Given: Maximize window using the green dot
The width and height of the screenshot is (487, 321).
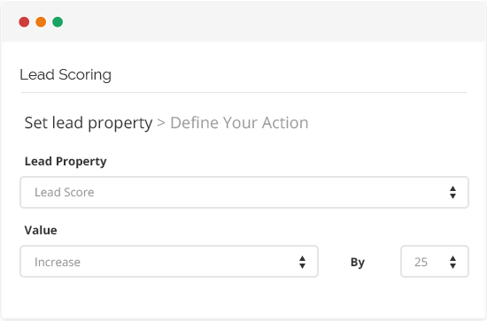Looking at the screenshot, I should click(58, 22).
